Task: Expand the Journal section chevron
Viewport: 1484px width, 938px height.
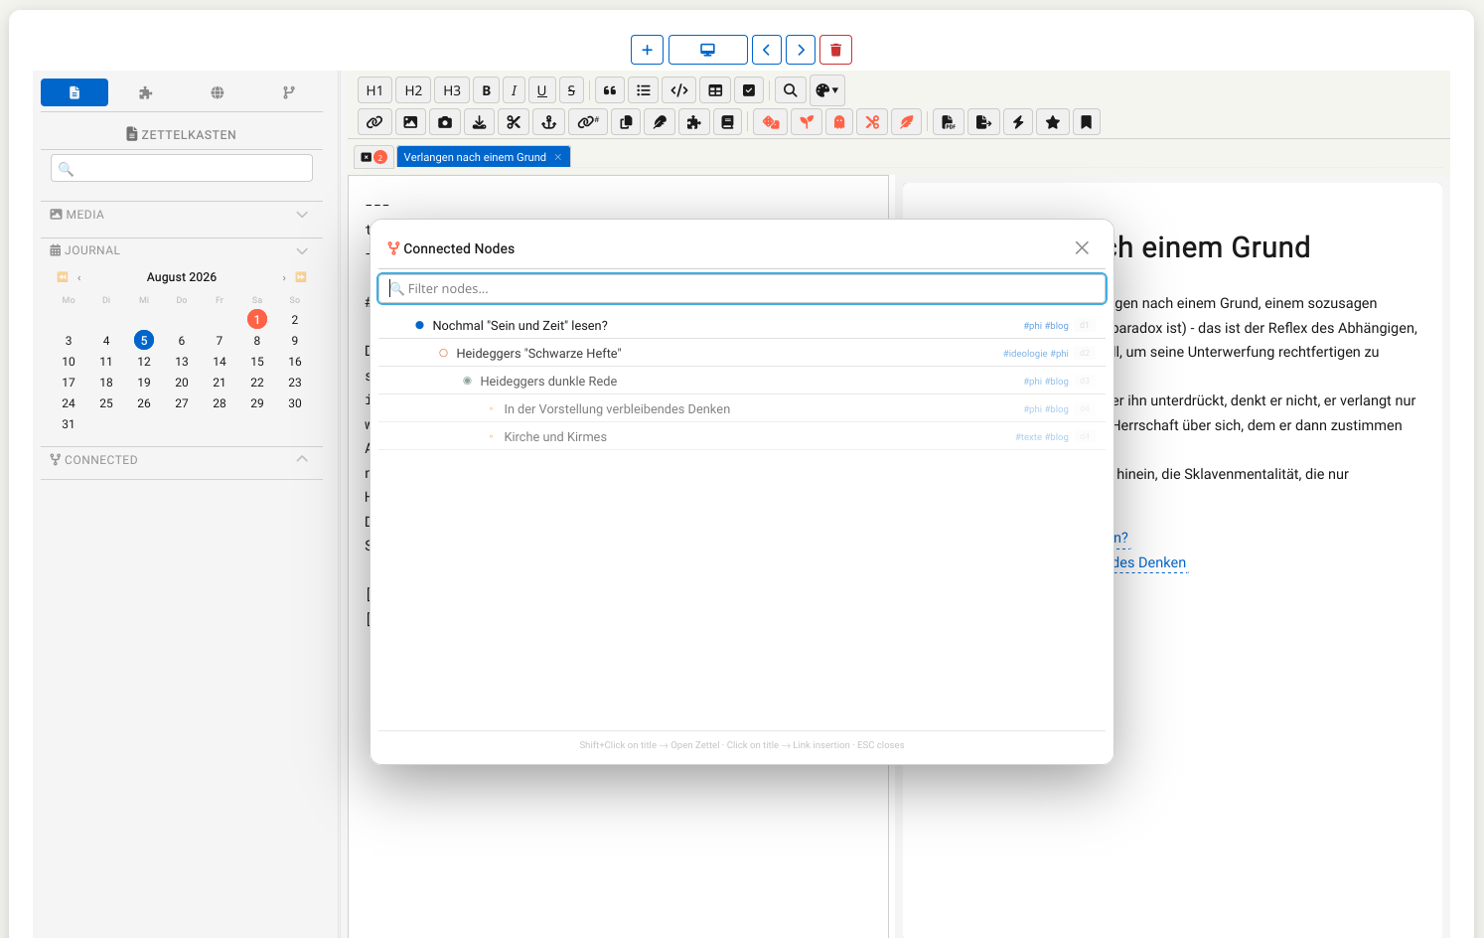Action: point(302,250)
